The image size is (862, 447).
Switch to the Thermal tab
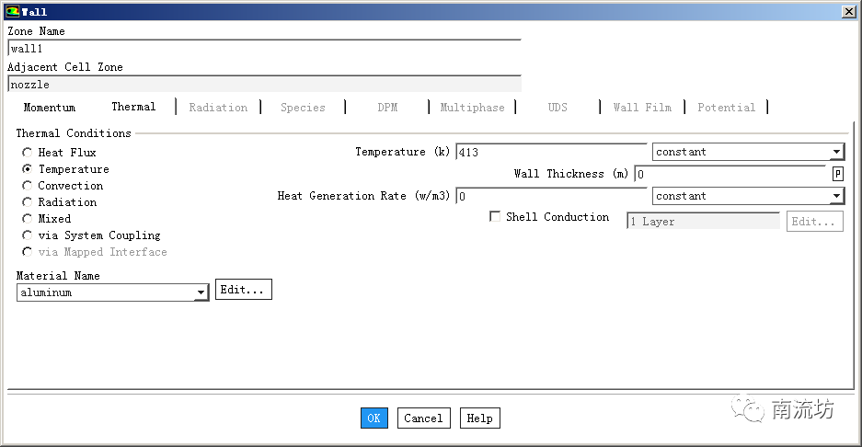[x=133, y=107]
